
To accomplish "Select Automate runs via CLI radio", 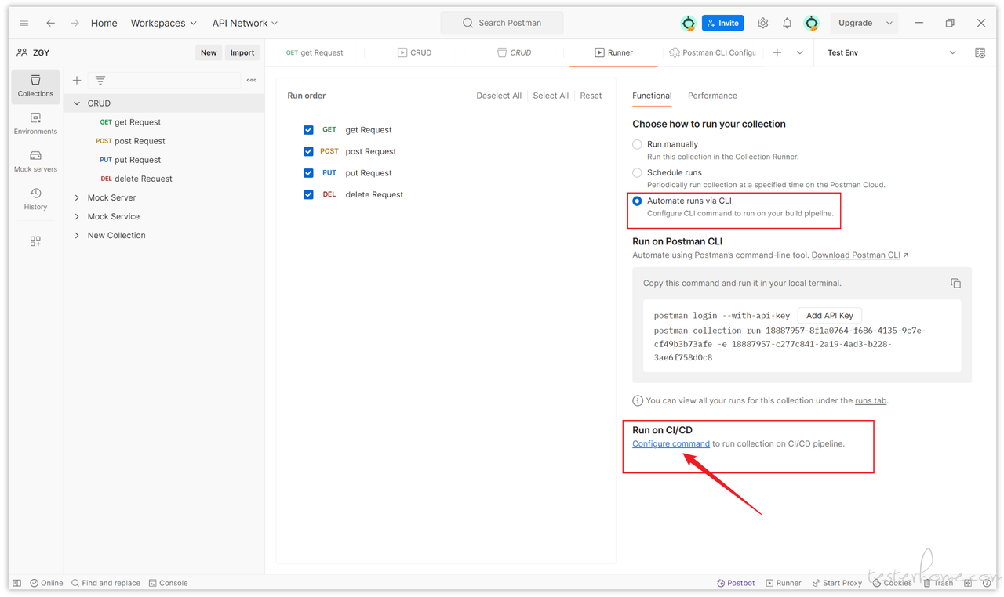I will tap(637, 201).
